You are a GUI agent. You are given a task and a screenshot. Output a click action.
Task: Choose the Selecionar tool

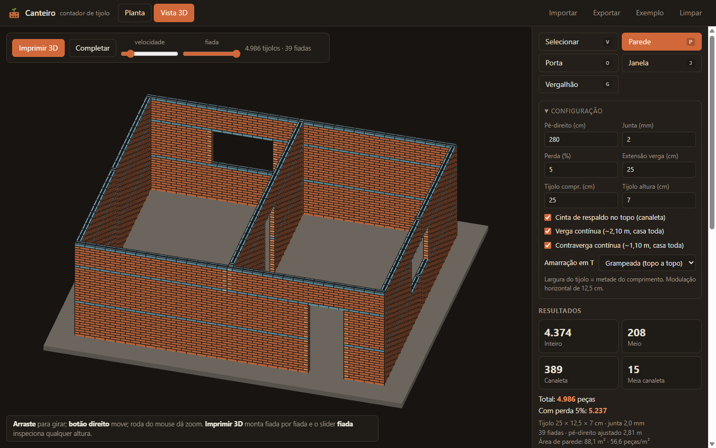point(578,42)
